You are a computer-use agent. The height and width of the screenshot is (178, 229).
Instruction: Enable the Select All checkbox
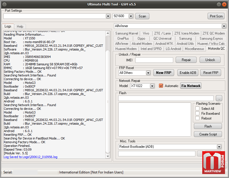(197, 109)
